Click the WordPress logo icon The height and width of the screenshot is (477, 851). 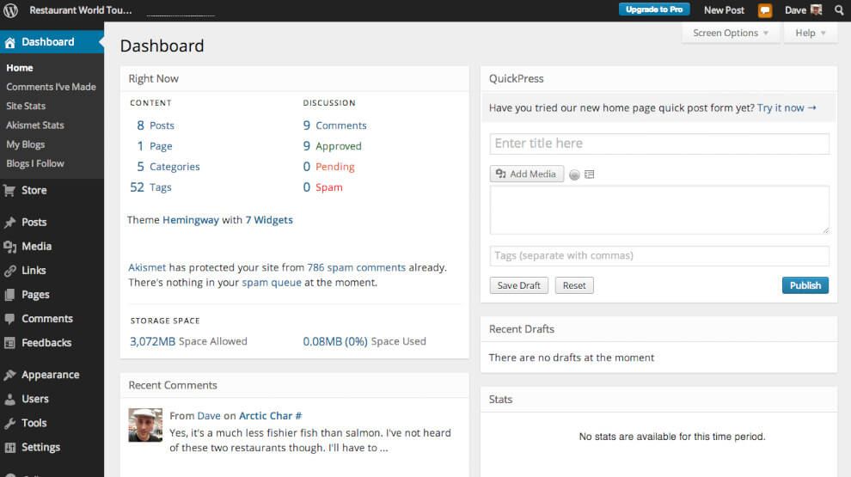(x=11, y=10)
